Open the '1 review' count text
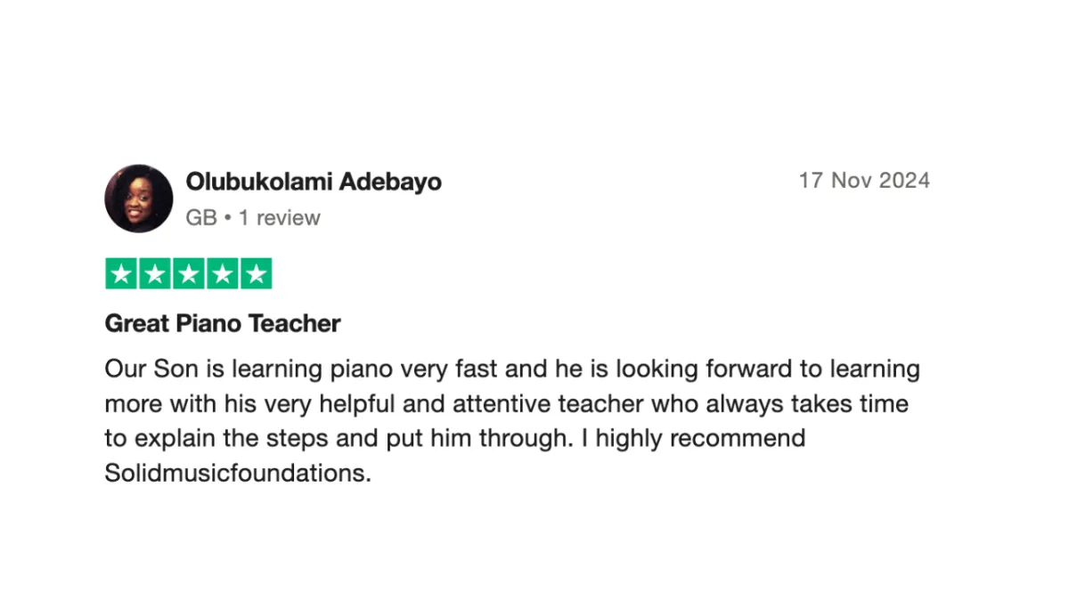The image size is (1069, 601). click(280, 218)
